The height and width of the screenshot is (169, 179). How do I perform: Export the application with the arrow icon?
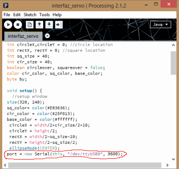(x=59, y=25)
